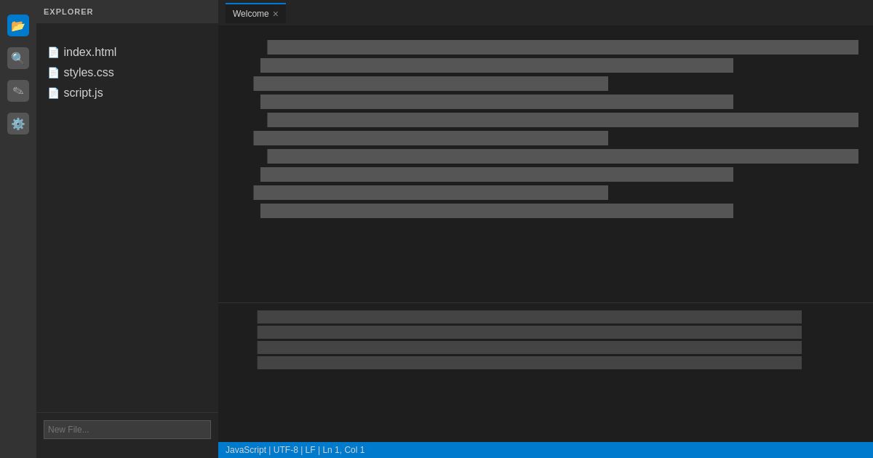Open index.html from the file list
This screenshot has height=458, width=873.
point(90,52)
